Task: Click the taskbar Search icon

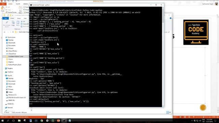Action: pyautogui.click(x=8, y=121)
